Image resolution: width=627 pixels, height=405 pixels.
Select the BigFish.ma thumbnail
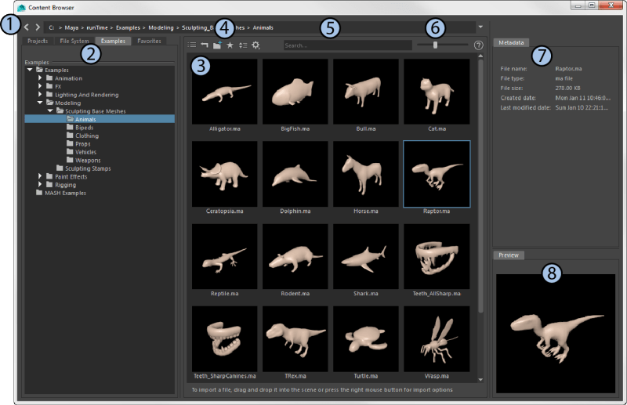[x=295, y=92]
